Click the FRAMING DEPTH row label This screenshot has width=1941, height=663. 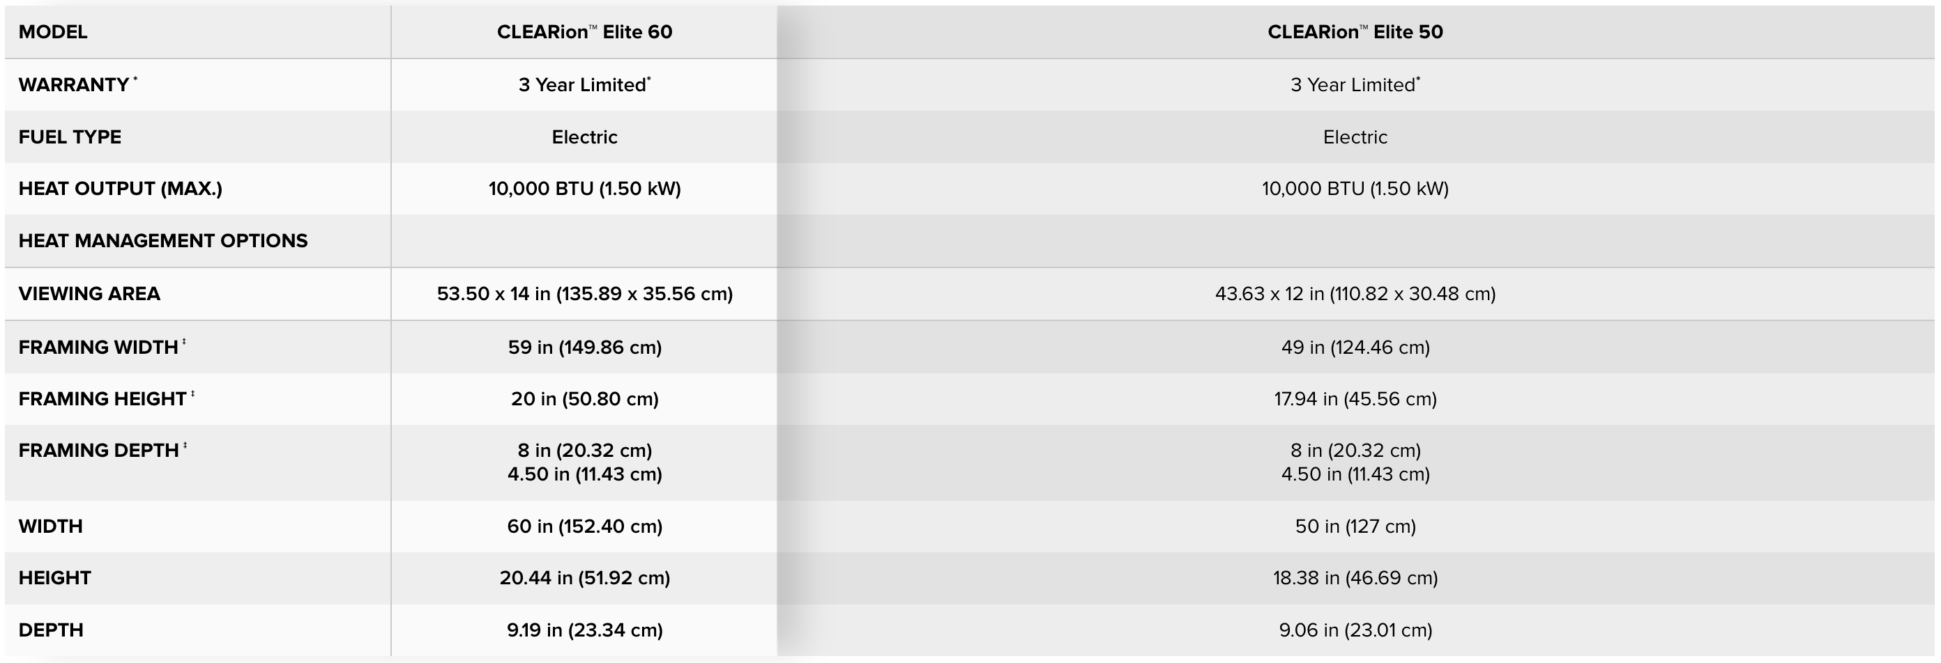(99, 450)
